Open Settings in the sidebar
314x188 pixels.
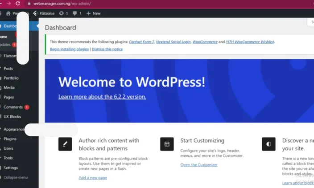point(11,168)
